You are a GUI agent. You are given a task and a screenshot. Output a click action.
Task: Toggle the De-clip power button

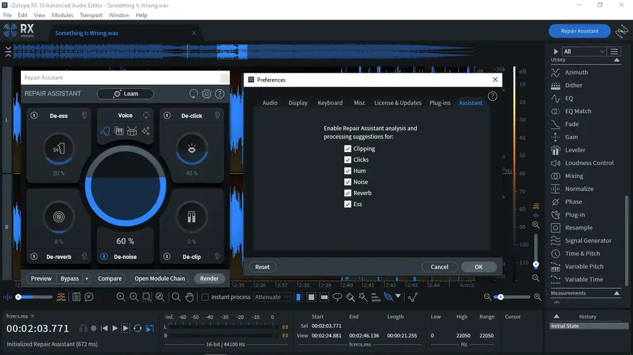(x=166, y=256)
